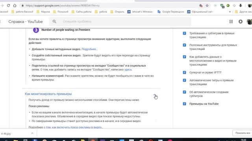The image size is (252, 141).
Task: Click article icon beside 'Автоматические титры к прямым трансляциям'
Action: click(x=185, y=80)
